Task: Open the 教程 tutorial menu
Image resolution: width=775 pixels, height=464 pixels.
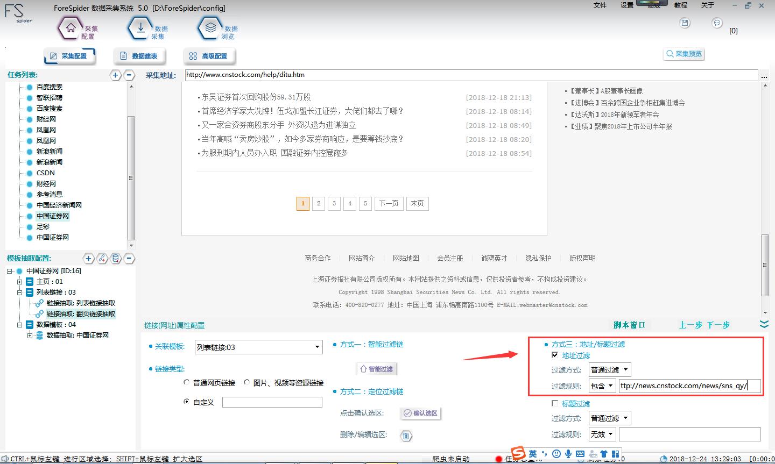Action: pos(680,5)
